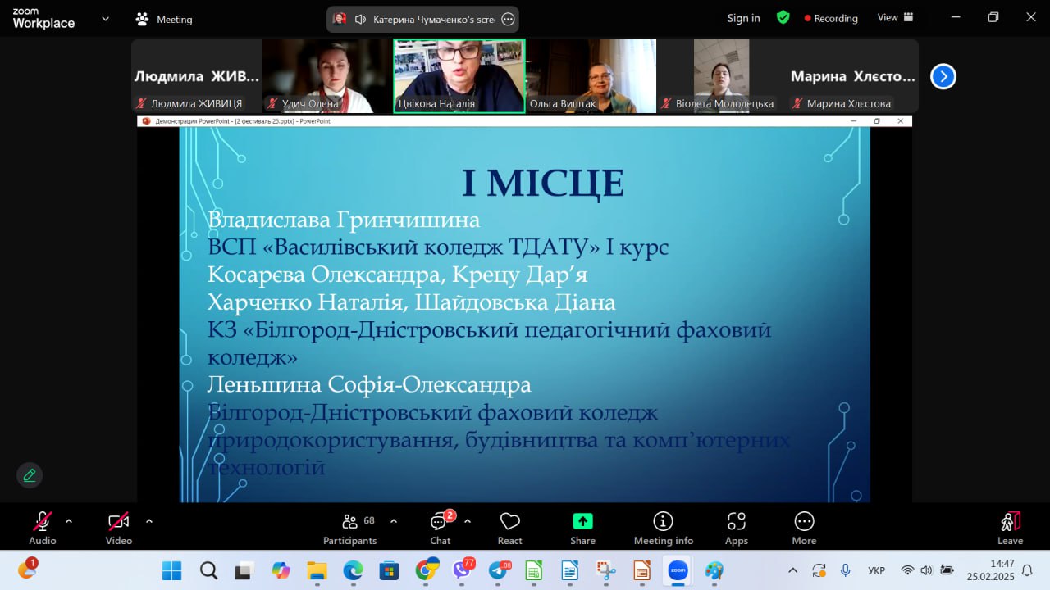Click the green Share screen button
The height and width of the screenshot is (590, 1050).
tap(582, 527)
